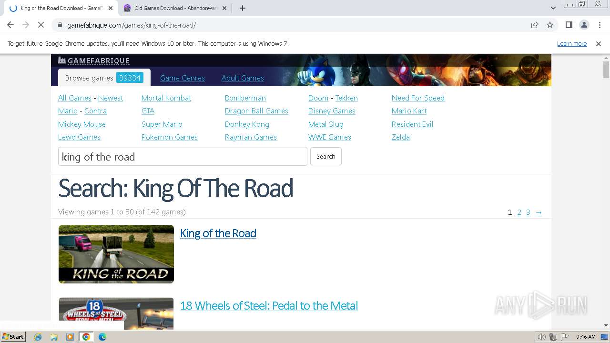Open File Explorer folder from the taskbar
The width and height of the screenshot is (610, 343).
tap(54, 337)
